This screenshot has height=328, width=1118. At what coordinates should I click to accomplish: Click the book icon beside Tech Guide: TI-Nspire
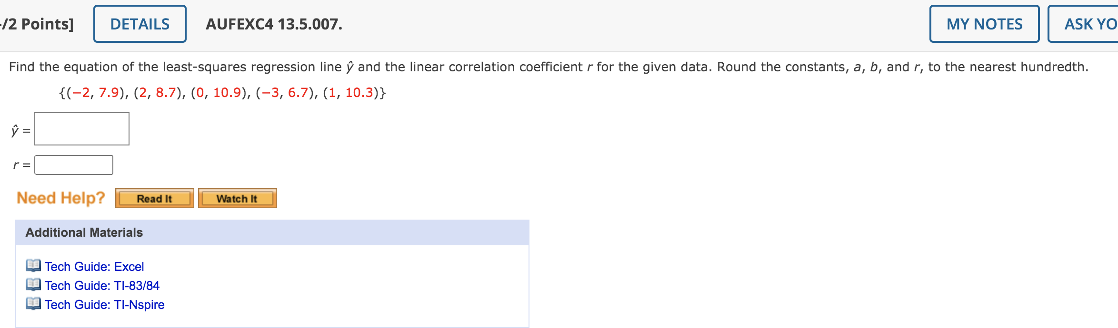coord(33,305)
